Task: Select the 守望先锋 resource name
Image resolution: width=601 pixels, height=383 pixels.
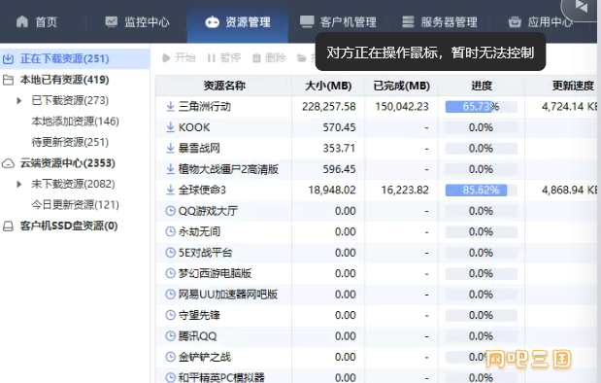Action: [x=199, y=316]
